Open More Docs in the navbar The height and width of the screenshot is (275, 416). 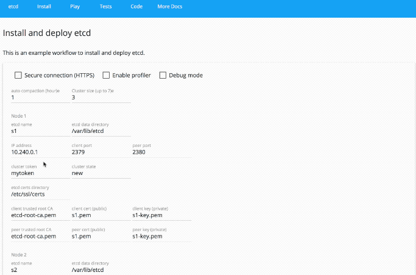170,7
